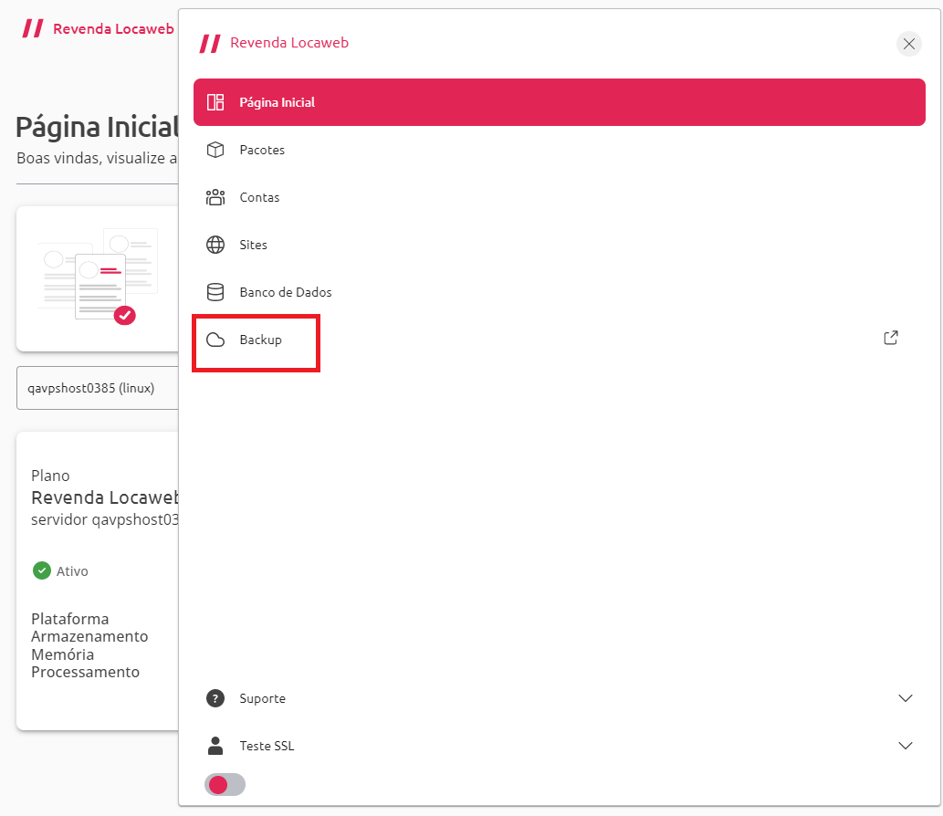Click the Contas people icon
Image resolution: width=943 pixels, height=816 pixels.
215,197
